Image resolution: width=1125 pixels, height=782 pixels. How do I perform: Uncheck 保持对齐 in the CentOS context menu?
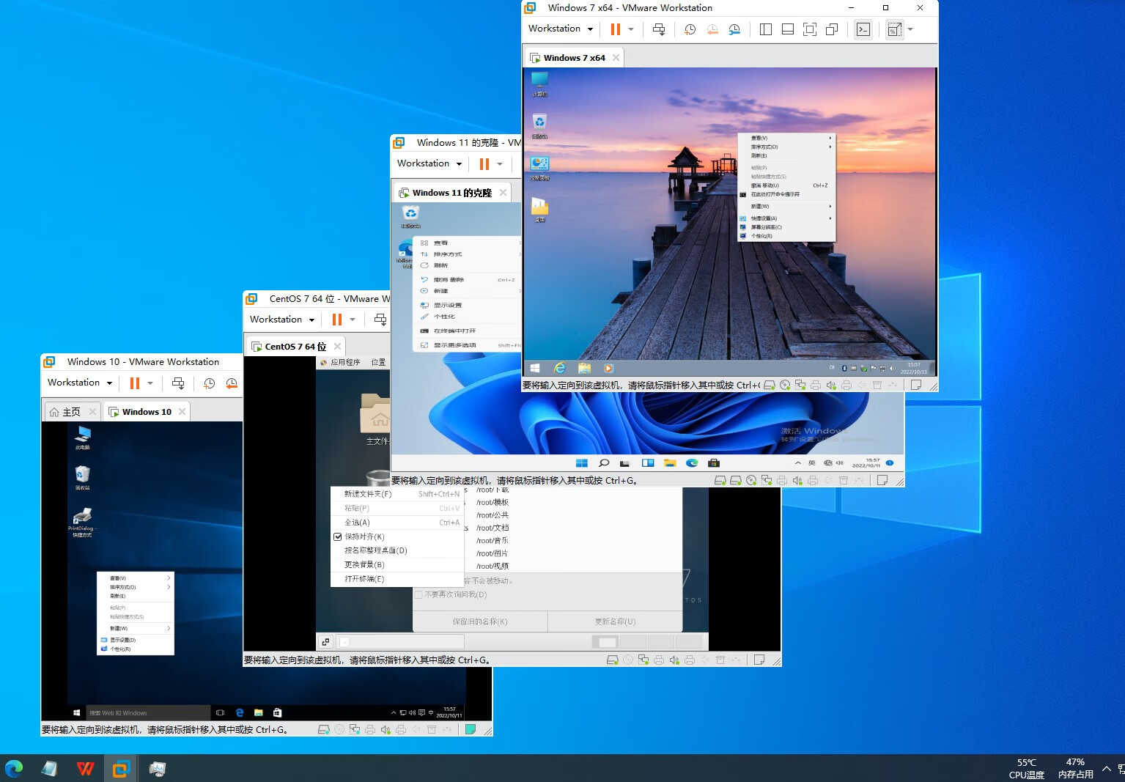click(363, 536)
